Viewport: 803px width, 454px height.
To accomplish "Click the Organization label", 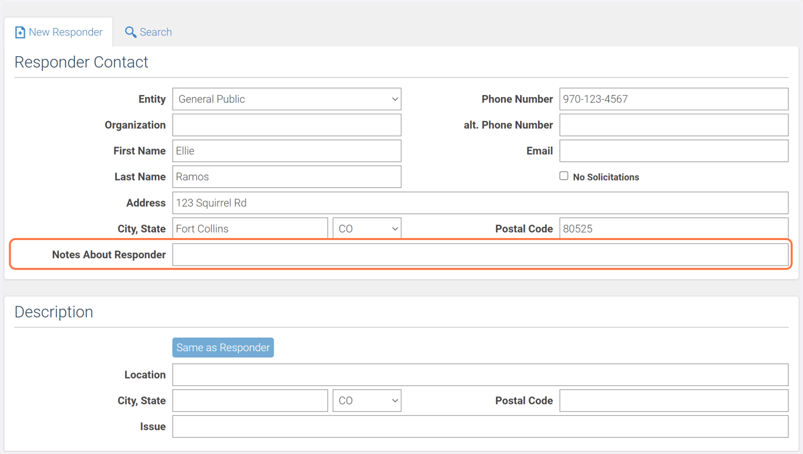I will [135, 125].
